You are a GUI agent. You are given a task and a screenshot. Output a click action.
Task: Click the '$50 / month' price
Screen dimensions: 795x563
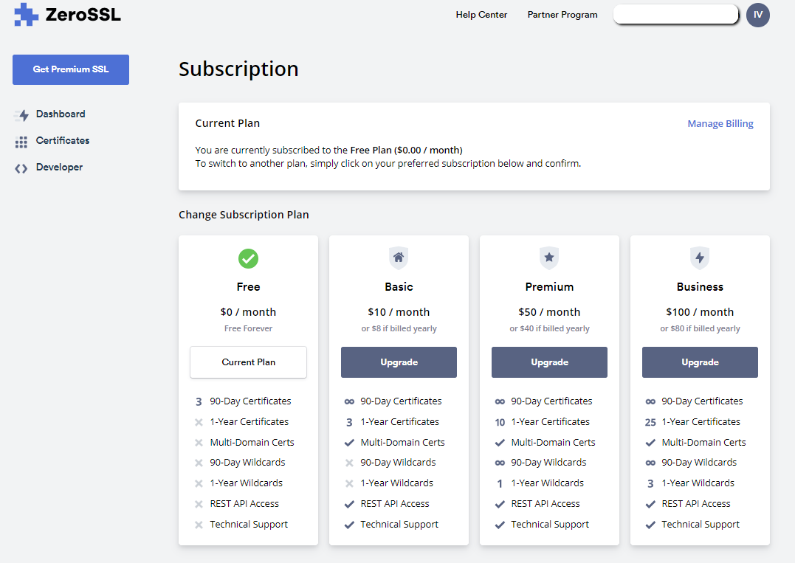pyautogui.click(x=550, y=312)
